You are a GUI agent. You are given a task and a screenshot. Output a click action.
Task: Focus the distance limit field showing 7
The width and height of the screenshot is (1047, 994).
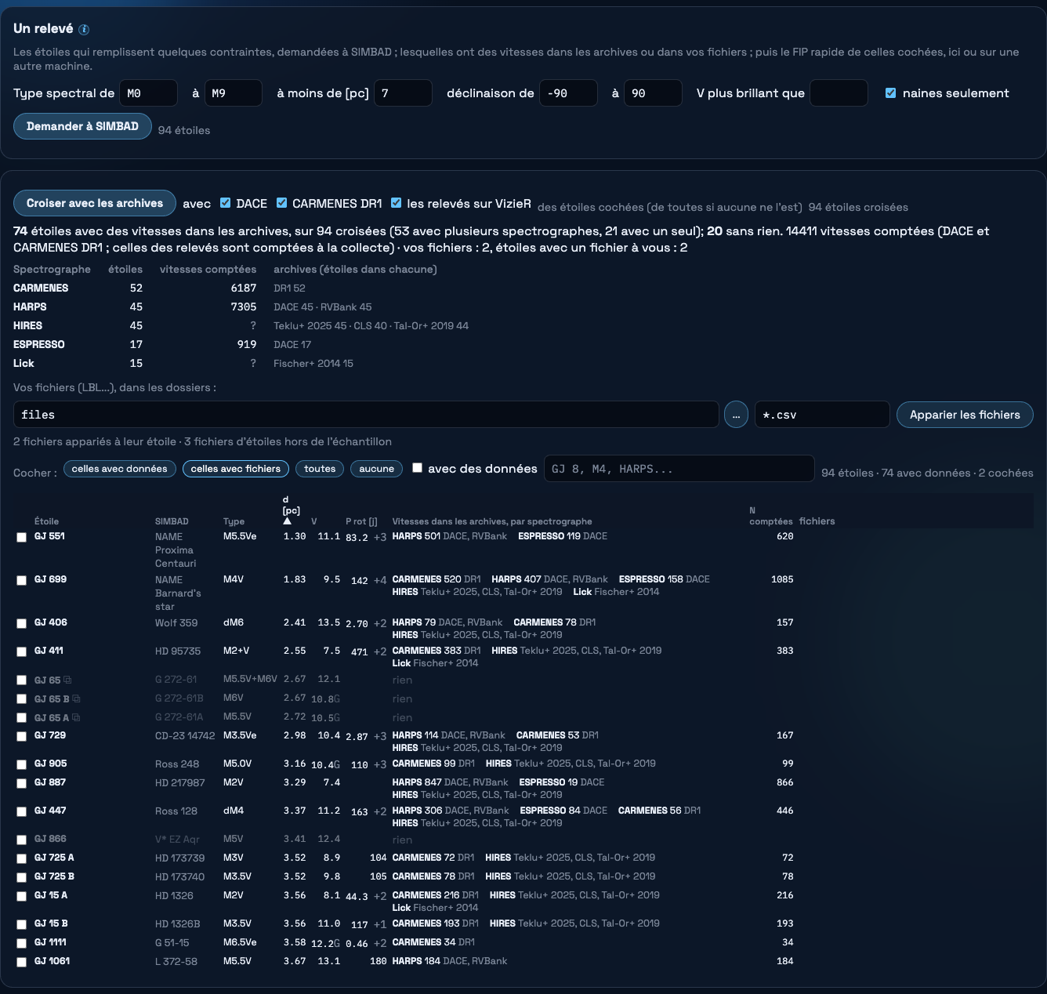point(403,93)
